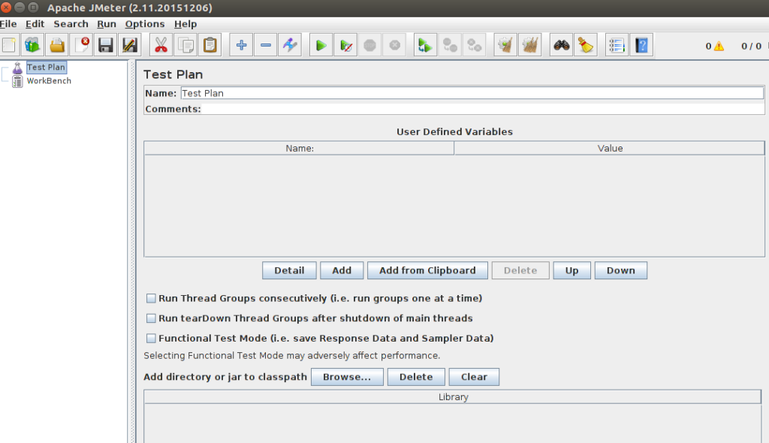Enable Run Thread Groups consecutively checkbox

click(151, 298)
